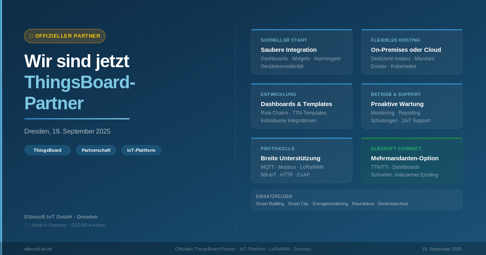Click the footer text 'Offizieller ThingsBoard-Partner'

point(205,249)
